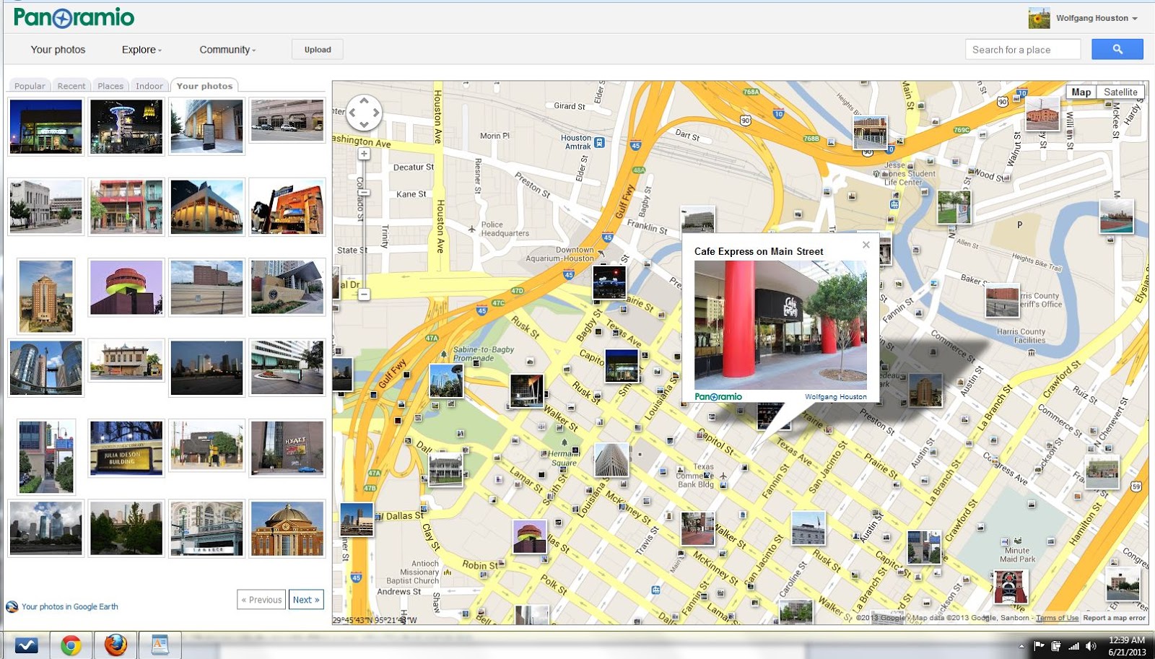Zoom in using the map plus button

point(364,154)
